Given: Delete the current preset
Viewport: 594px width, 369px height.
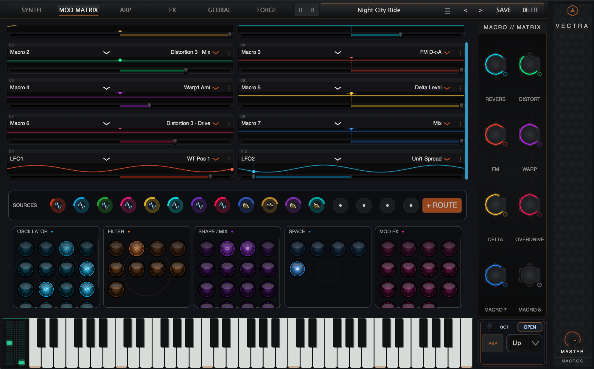Looking at the screenshot, I should tap(530, 10).
